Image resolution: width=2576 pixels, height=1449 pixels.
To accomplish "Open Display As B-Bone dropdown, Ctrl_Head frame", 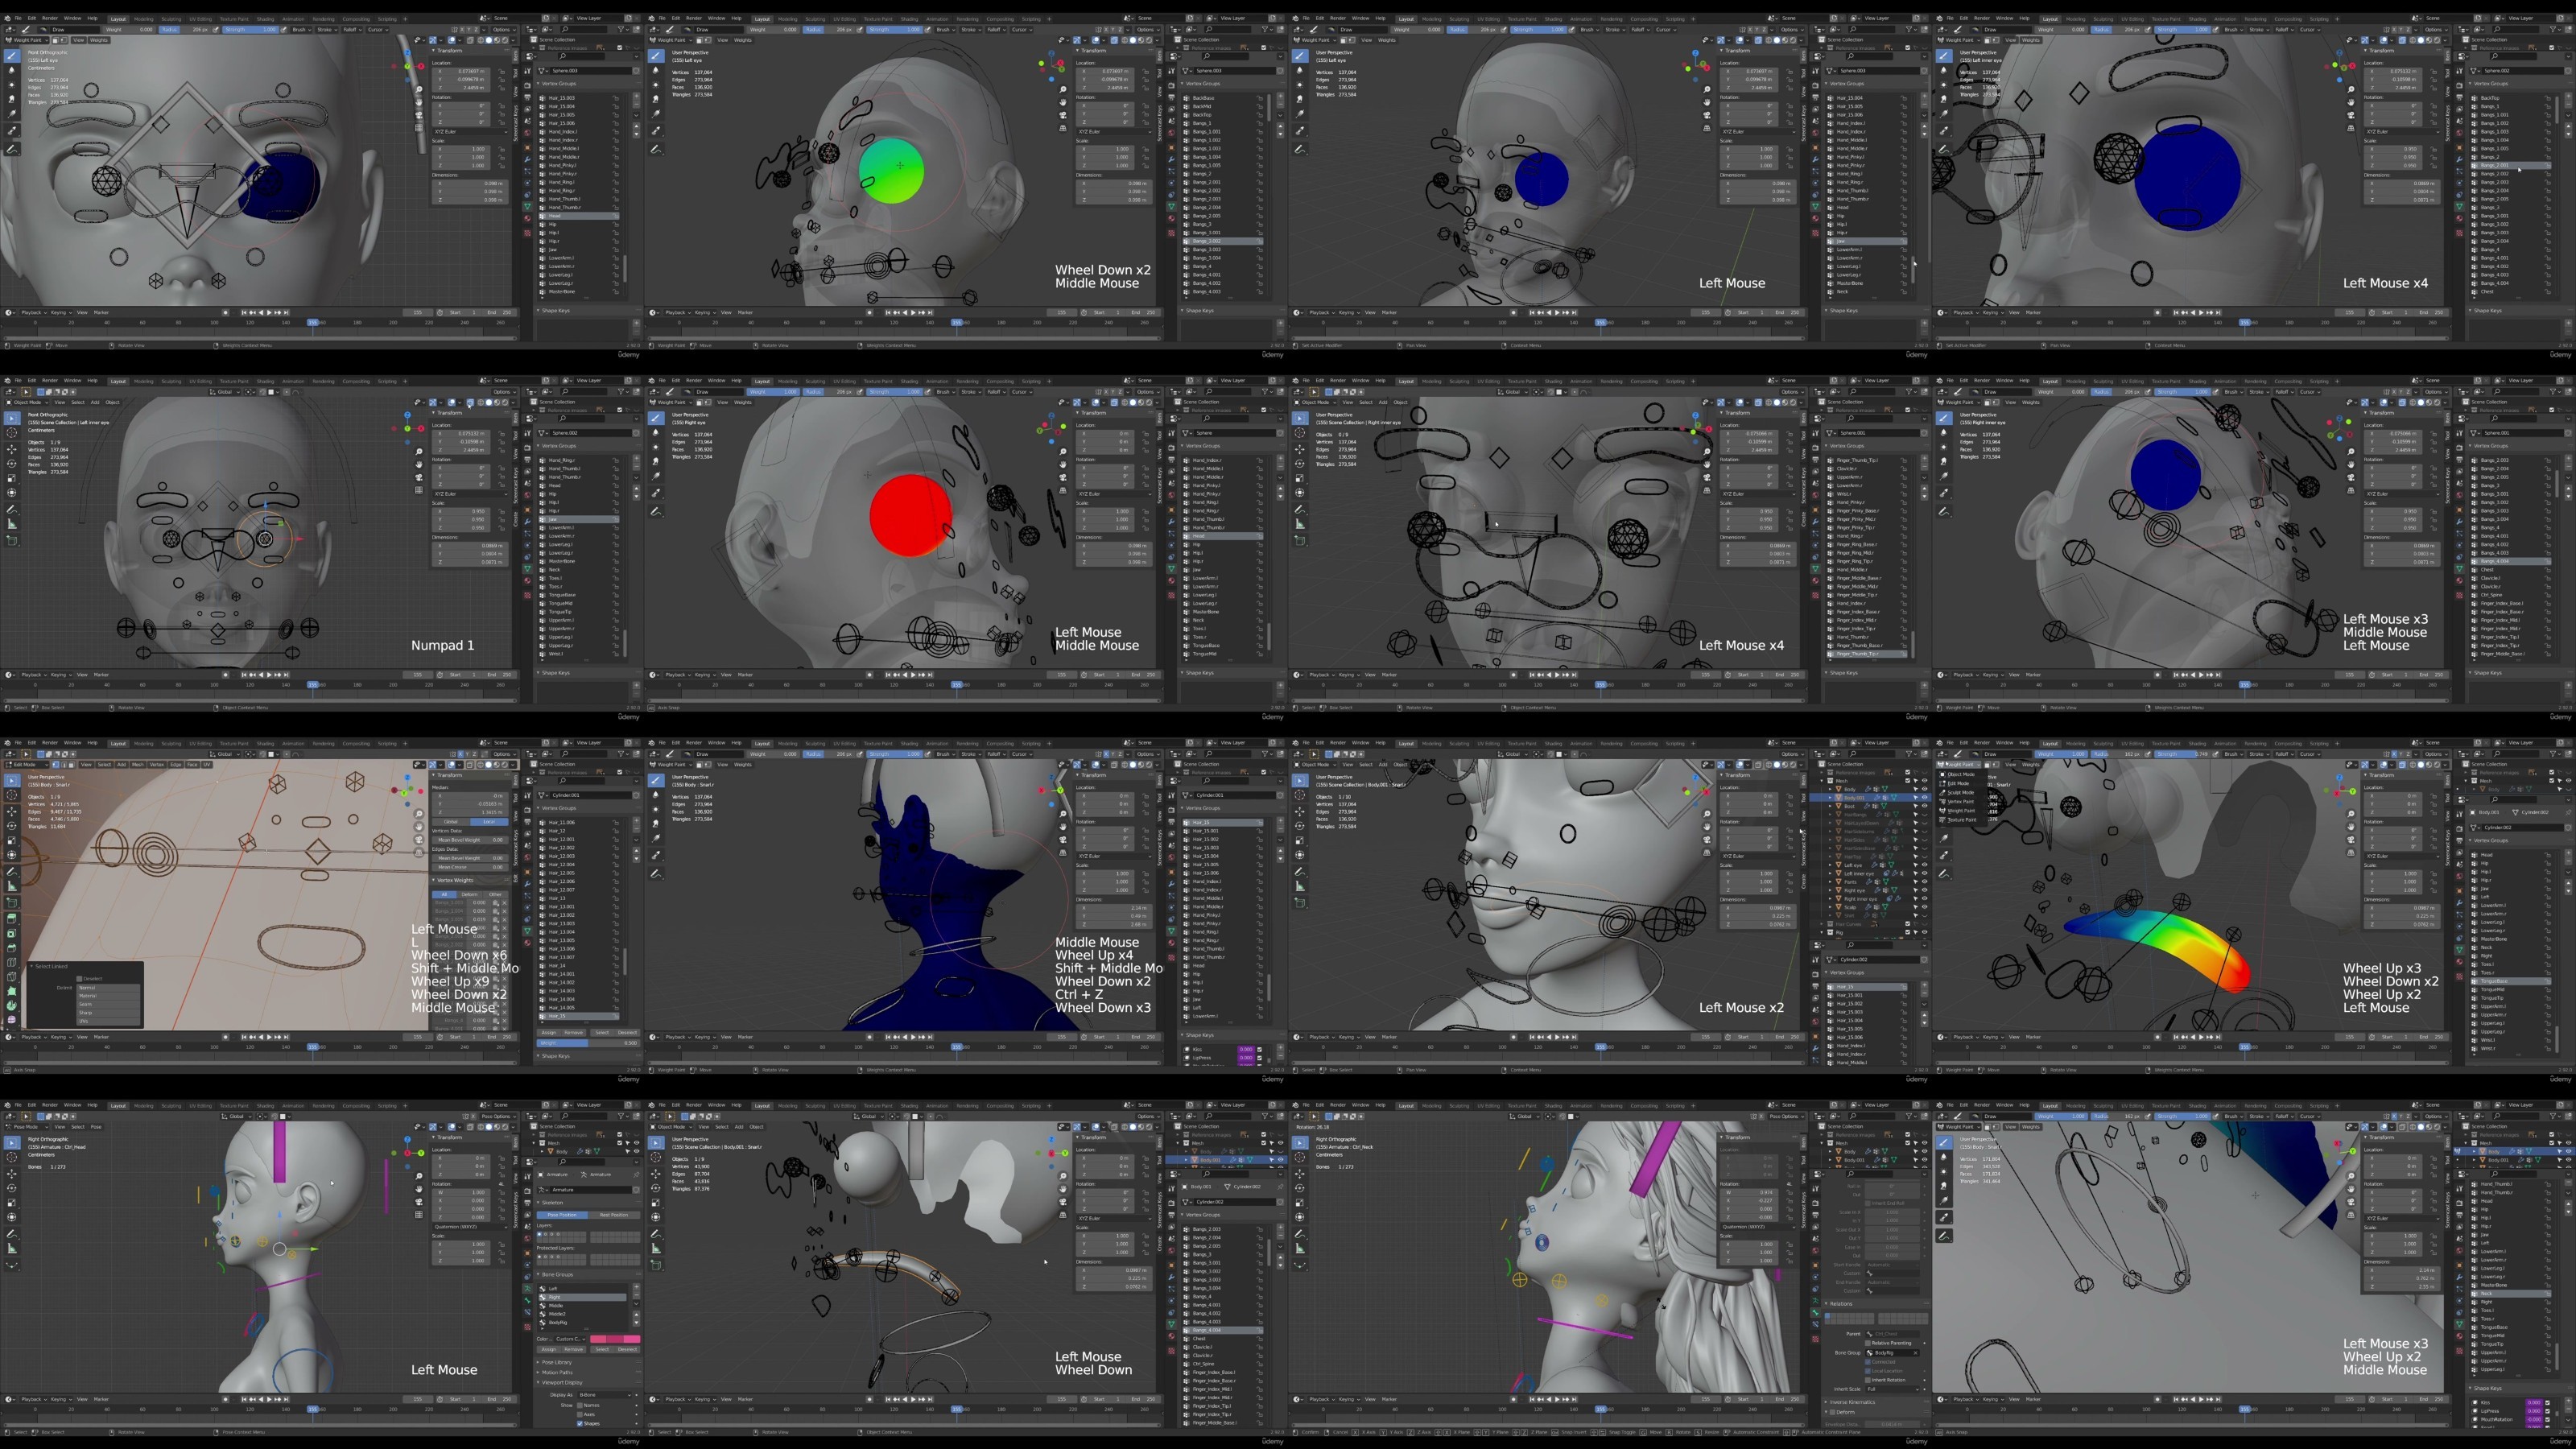I will (x=605, y=1396).
